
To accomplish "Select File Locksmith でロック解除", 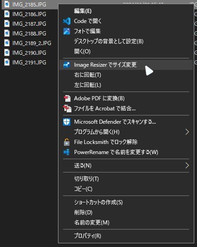I will point(126,142).
